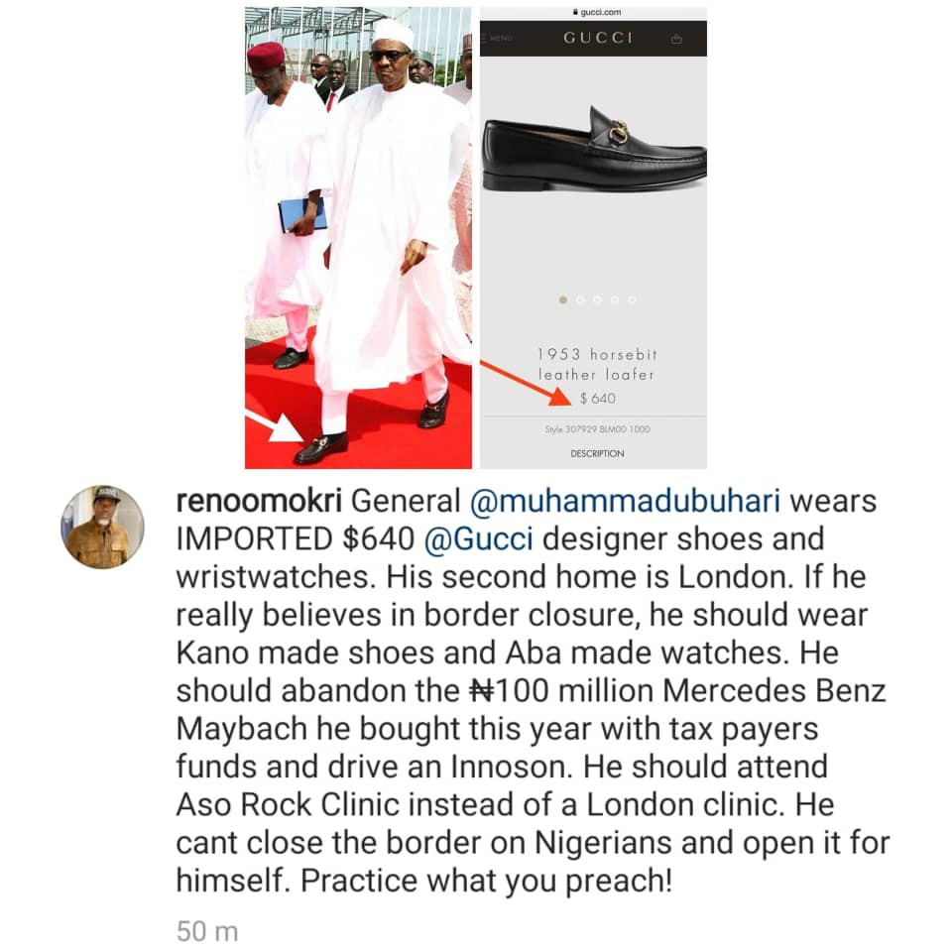Click the GUCCI logo header
The width and height of the screenshot is (952, 952).
click(x=598, y=38)
